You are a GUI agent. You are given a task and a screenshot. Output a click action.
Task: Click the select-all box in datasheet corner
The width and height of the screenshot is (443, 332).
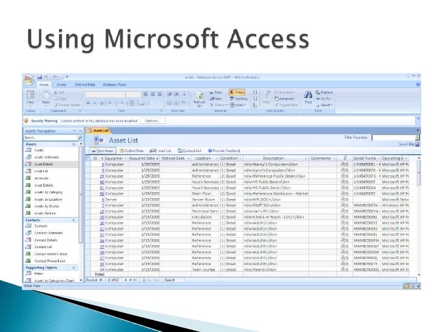click(x=88, y=158)
